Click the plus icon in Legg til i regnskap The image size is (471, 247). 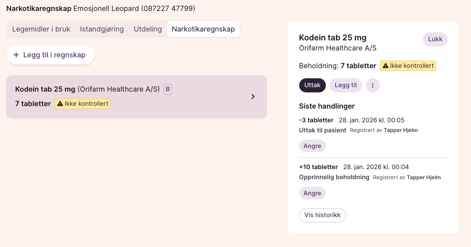click(x=16, y=55)
